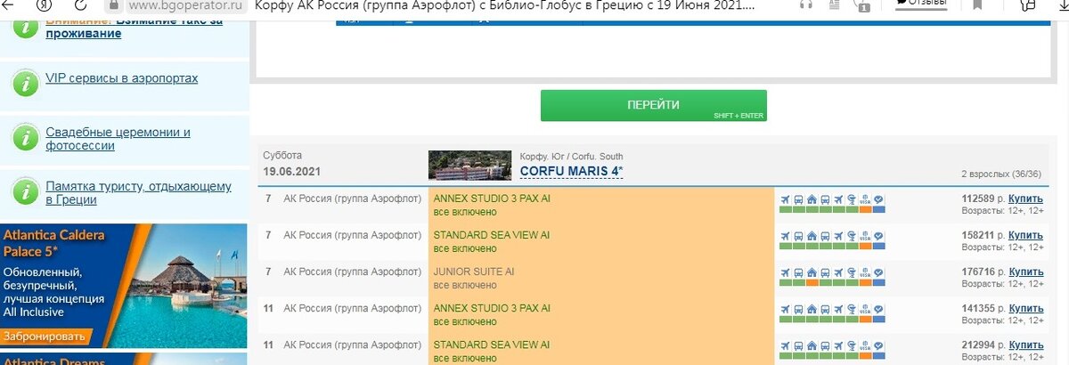The width and height of the screenshot is (1069, 365).
Task: Click Купить for the 141355 р. tour
Action: (1025, 308)
